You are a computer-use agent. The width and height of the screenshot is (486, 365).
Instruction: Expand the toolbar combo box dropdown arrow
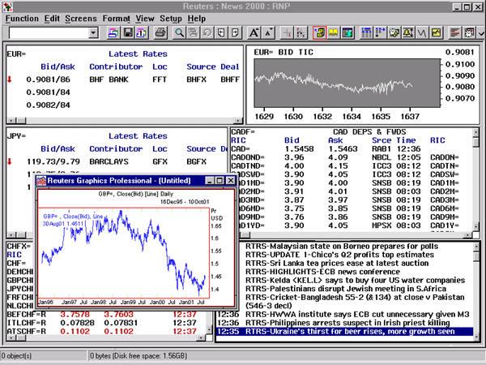(93, 32)
